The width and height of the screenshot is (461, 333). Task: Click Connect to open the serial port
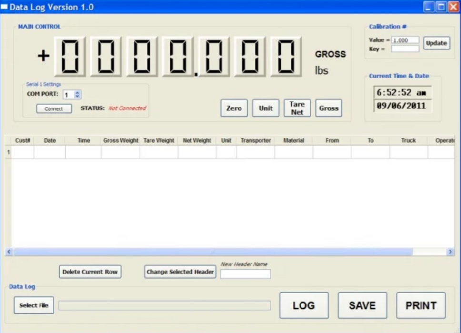tap(53, 108)
